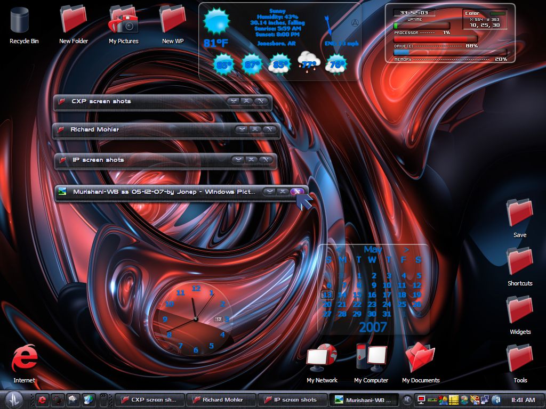Open the My Computer desktop icon
Image resolution: width=546 pixels, height=409 pixels.
coord(371,358)
